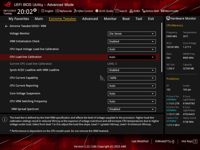Click the 32768 MB capacity value
Screen dimensions: 200x150
[x=188, y=68]
